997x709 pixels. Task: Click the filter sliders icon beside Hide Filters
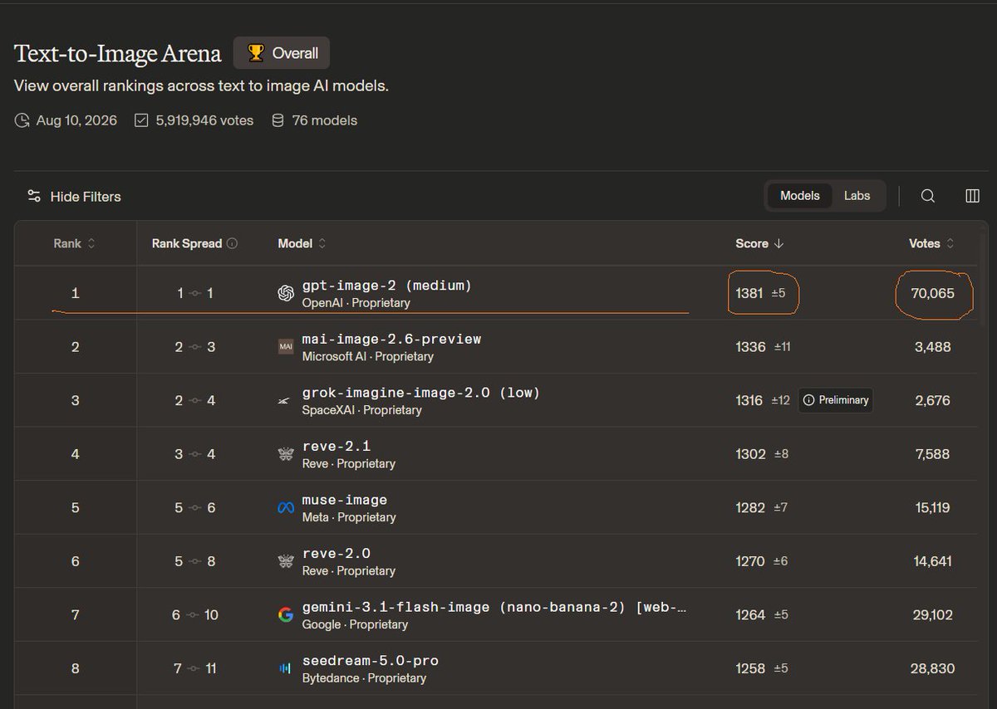coord(34,197)
